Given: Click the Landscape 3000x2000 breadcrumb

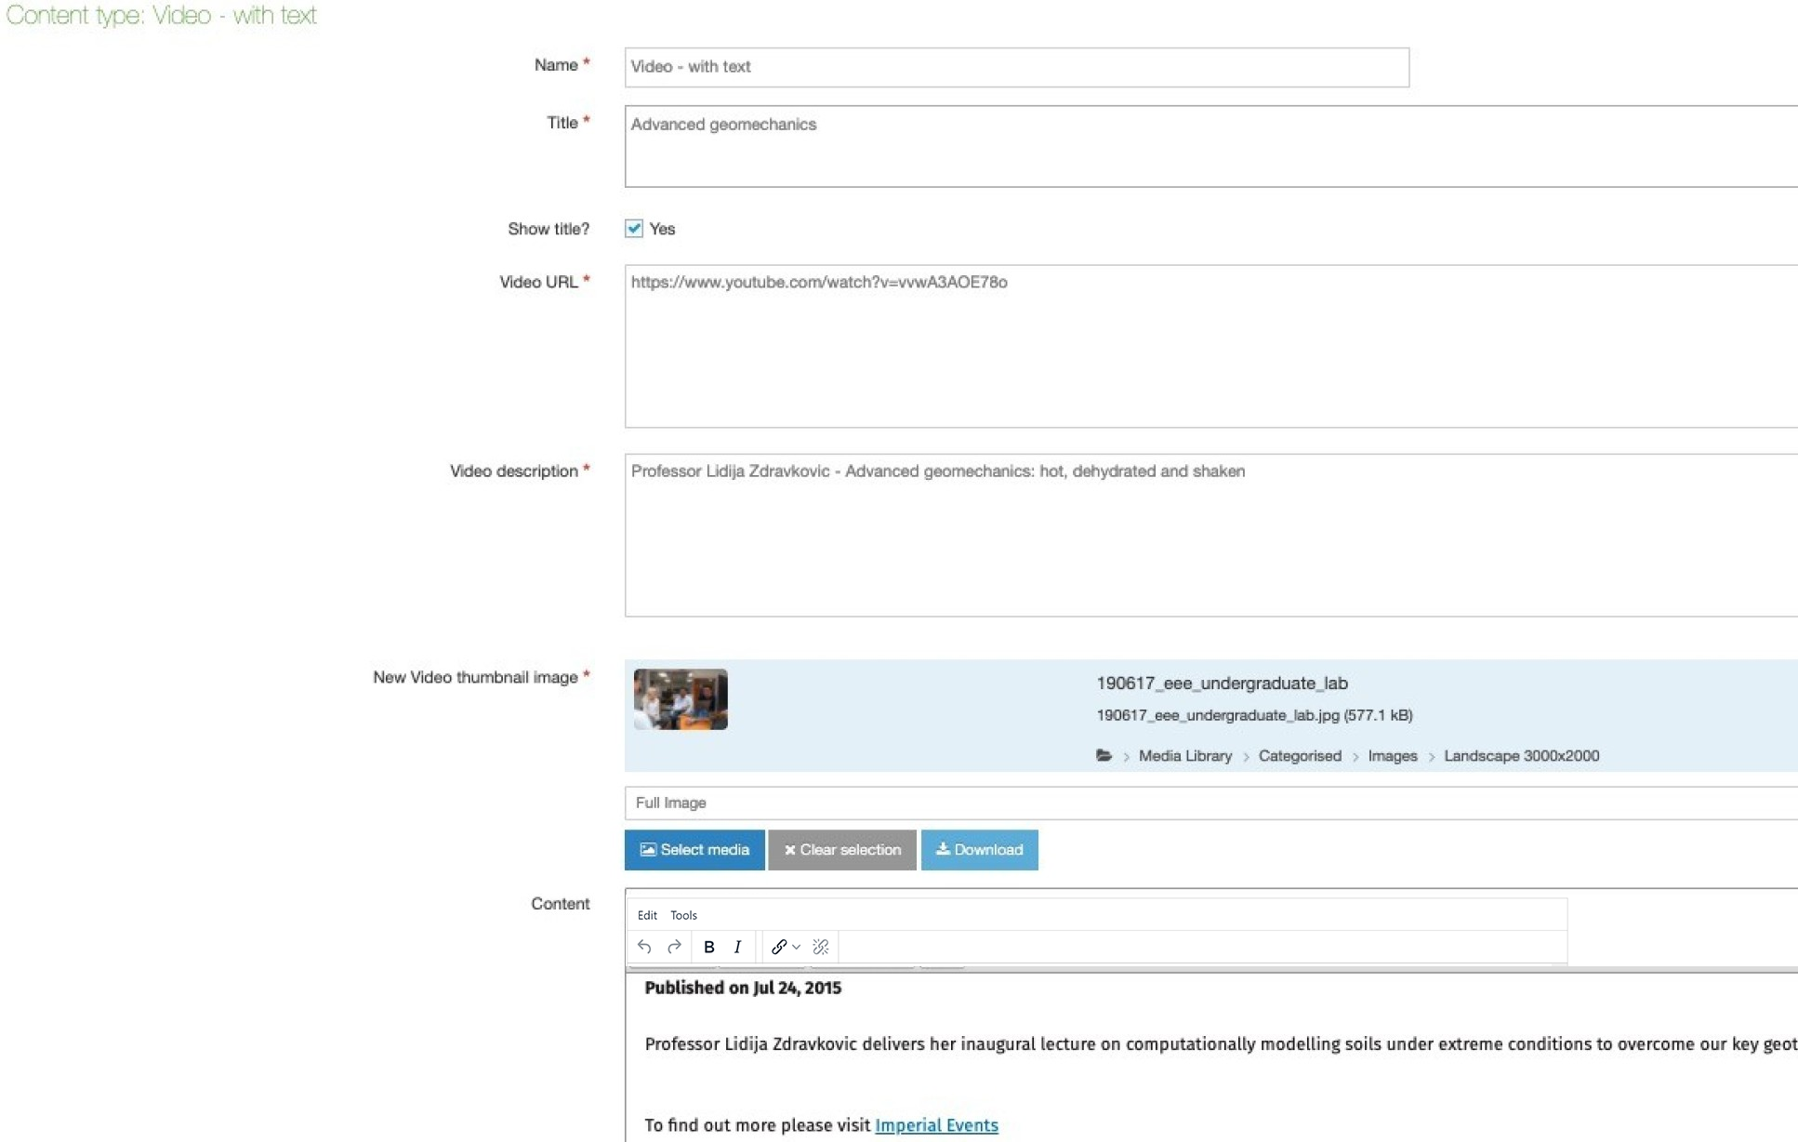Looking at the screenshot, I should [1521, 756].
